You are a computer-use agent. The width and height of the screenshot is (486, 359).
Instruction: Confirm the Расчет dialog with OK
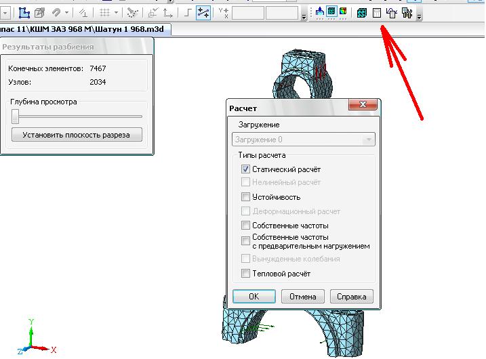tap(254, 297)
